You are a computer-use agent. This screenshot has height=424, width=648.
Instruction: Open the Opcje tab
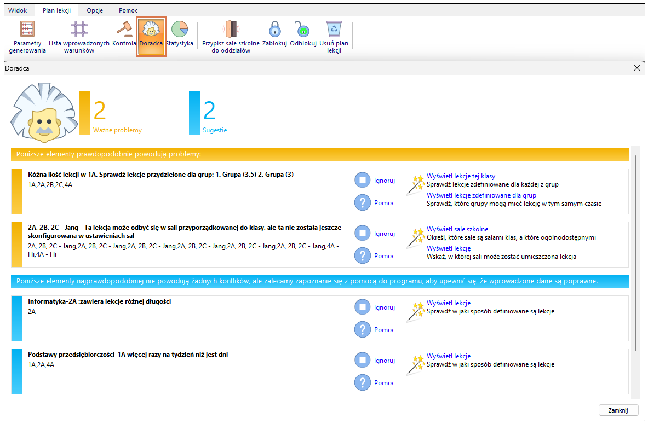coord(95,10)
